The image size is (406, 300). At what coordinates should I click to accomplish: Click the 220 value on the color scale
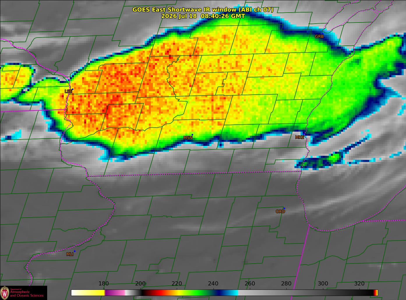coord(177,284)
